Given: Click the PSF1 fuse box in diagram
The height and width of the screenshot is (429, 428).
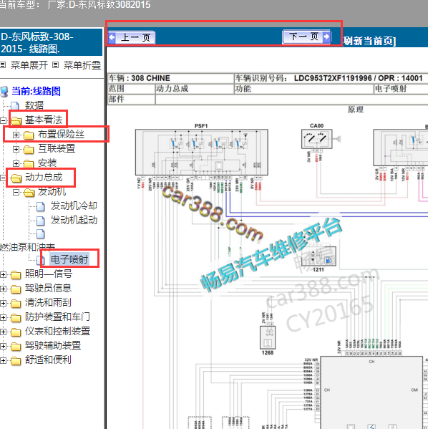Looking at the screenshot, I should pos(202,152).
